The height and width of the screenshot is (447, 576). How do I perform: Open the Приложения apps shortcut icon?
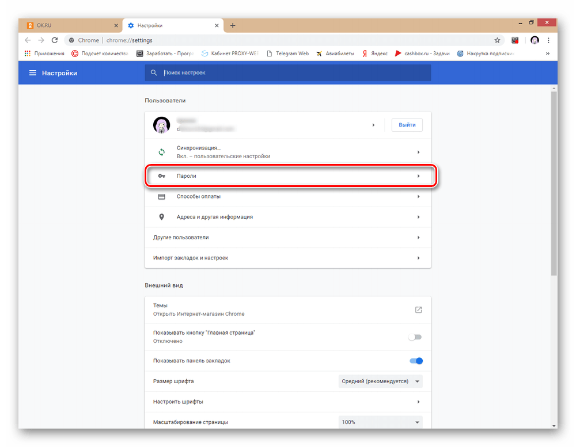pyautogui.click(x=27, y=54)
